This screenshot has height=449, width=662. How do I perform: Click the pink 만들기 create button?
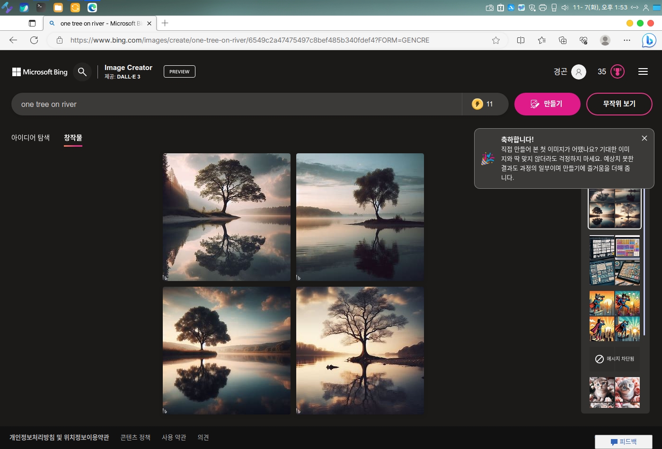(547, 104)
